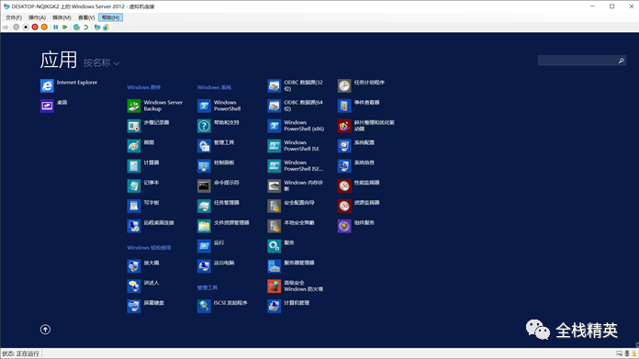
Task: Open 任务管理器 task manager
Action: tap(219, 206)
